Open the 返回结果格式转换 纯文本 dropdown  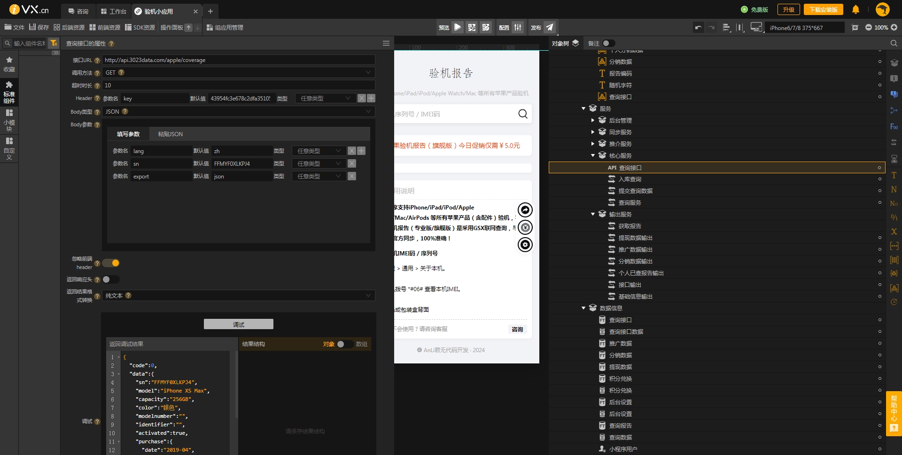pos(239,295)
